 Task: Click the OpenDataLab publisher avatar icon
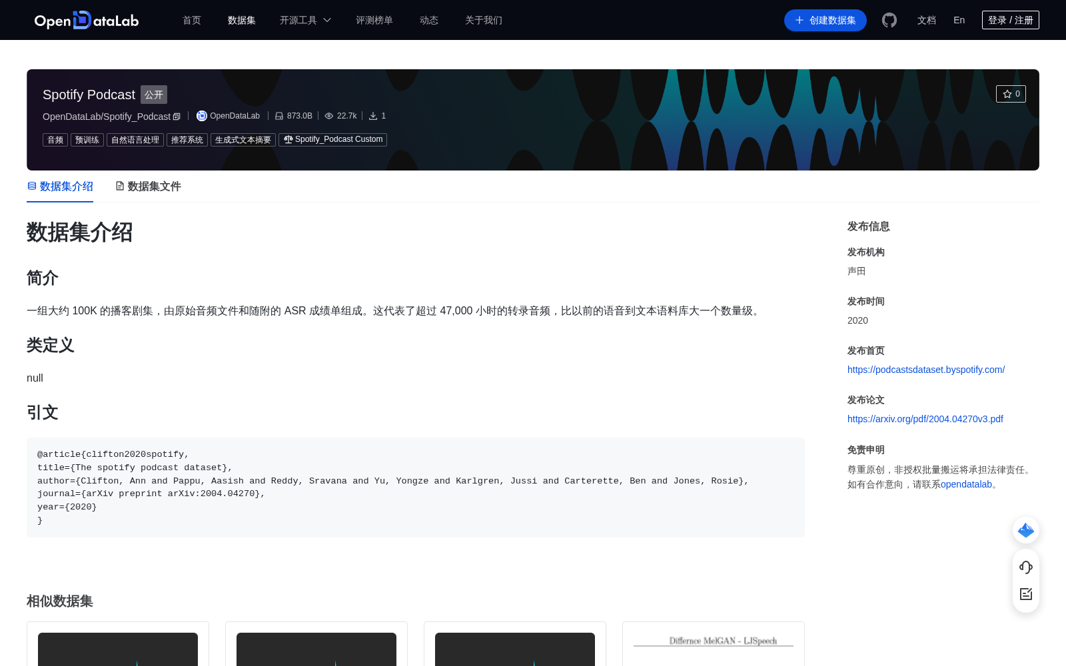point(201,116)
